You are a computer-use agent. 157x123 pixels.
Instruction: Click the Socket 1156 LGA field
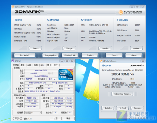point(41,76)
